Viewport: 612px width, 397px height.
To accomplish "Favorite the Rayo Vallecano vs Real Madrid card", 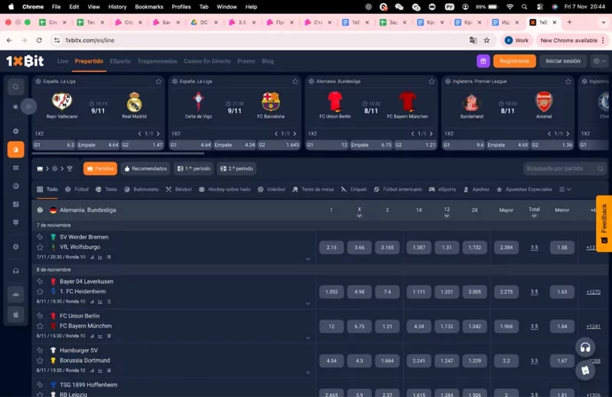I will pos(158,81).
